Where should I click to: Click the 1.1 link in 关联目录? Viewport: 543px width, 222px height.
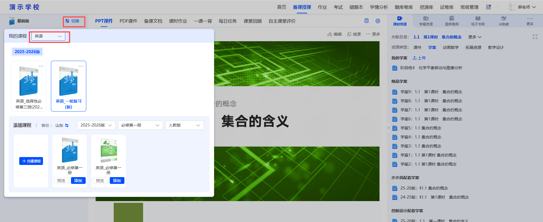(416, 37)
